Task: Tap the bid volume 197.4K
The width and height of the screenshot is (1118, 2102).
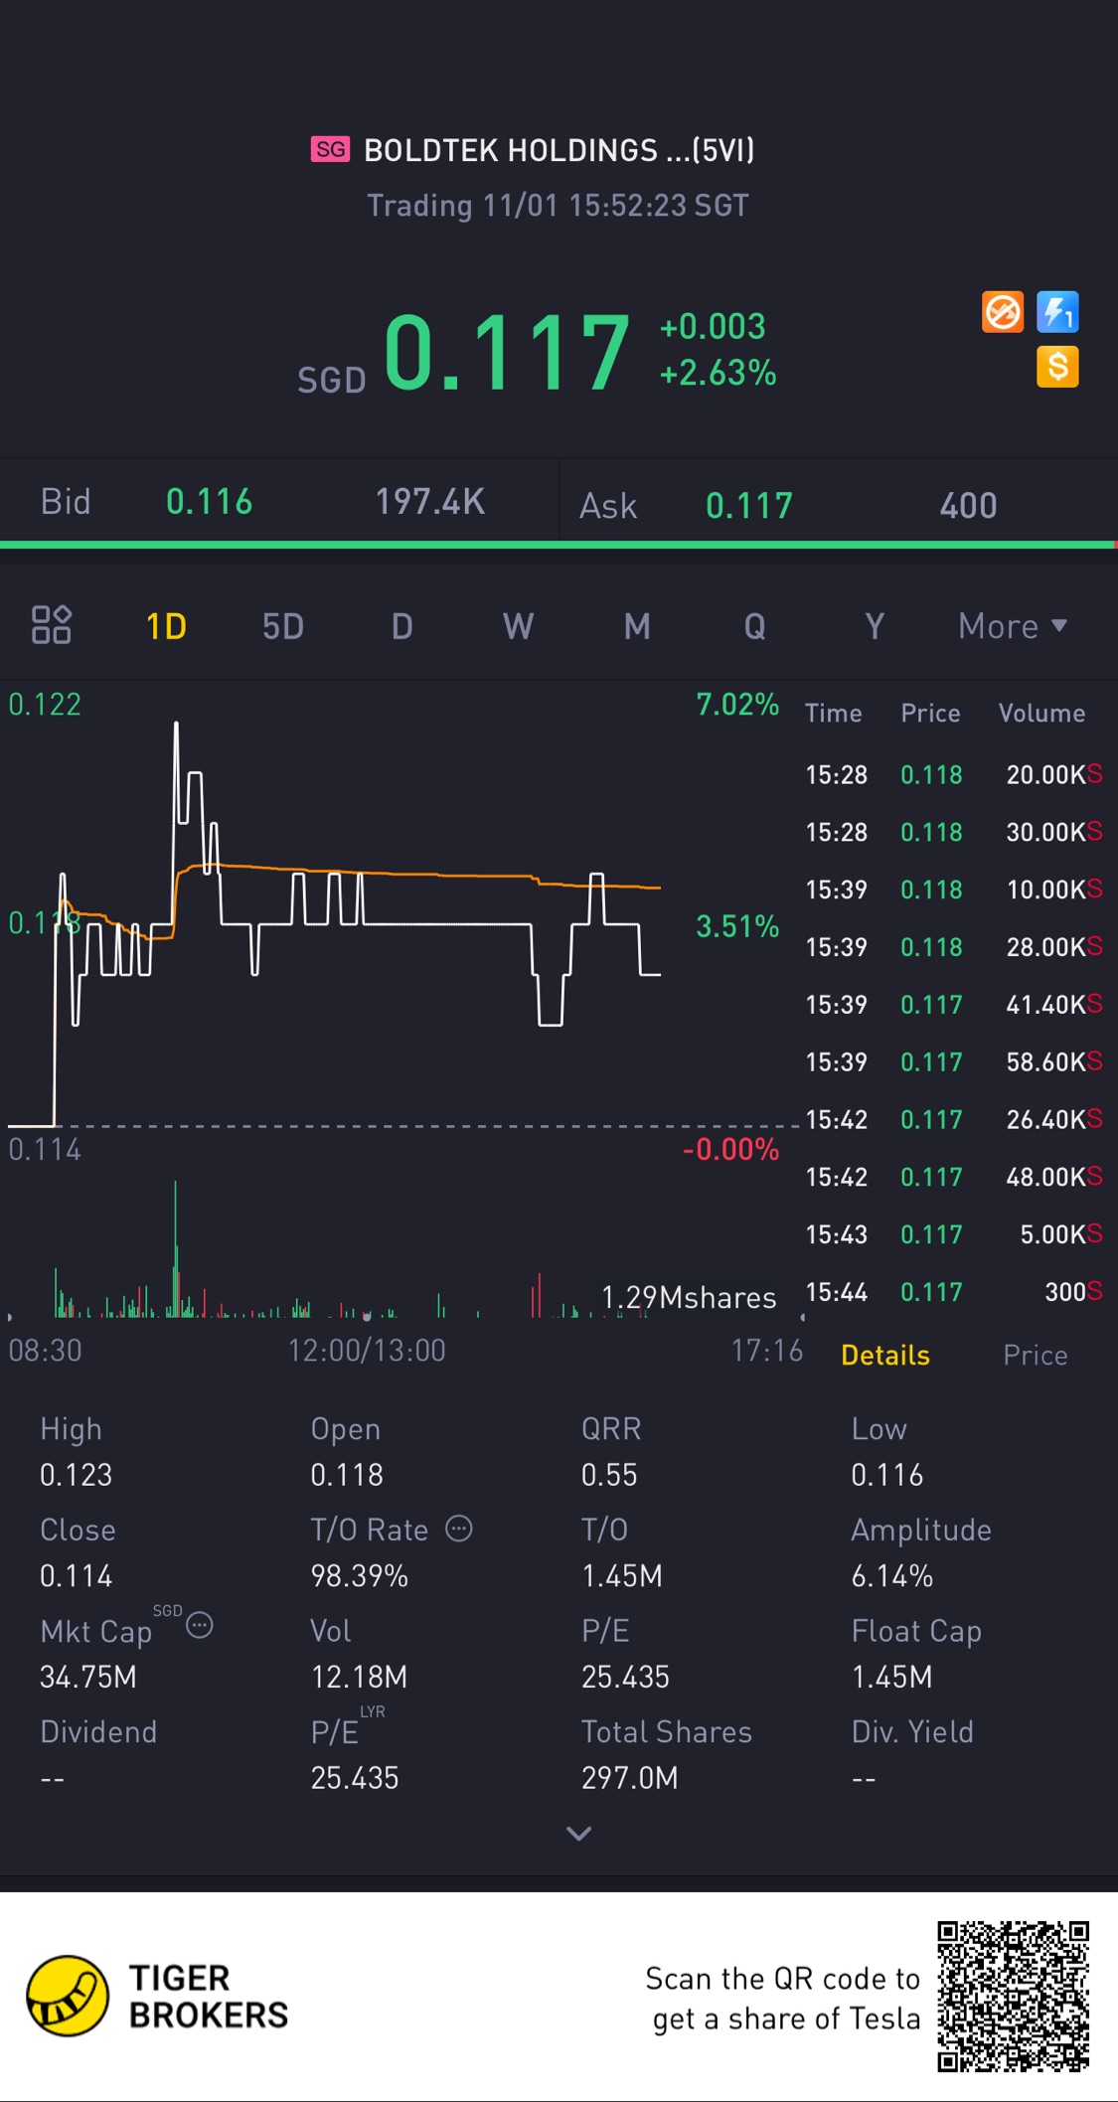Action: point(429,502)
